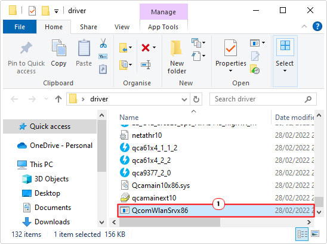Click the search magnifier icon
This screenshot has width=327, height=244.
pyautogui.click(x=308, y=99)
